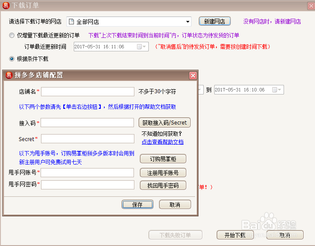The image size is (315, 246).
Task: Save the Pinduoduo shop configuration
Action: (x=137, y=205)
